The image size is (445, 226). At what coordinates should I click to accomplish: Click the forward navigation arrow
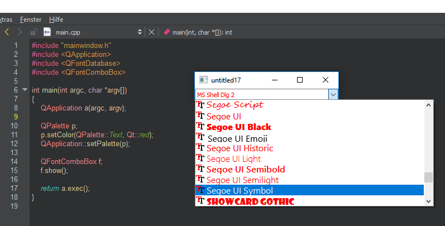click(x=20, y=32)
